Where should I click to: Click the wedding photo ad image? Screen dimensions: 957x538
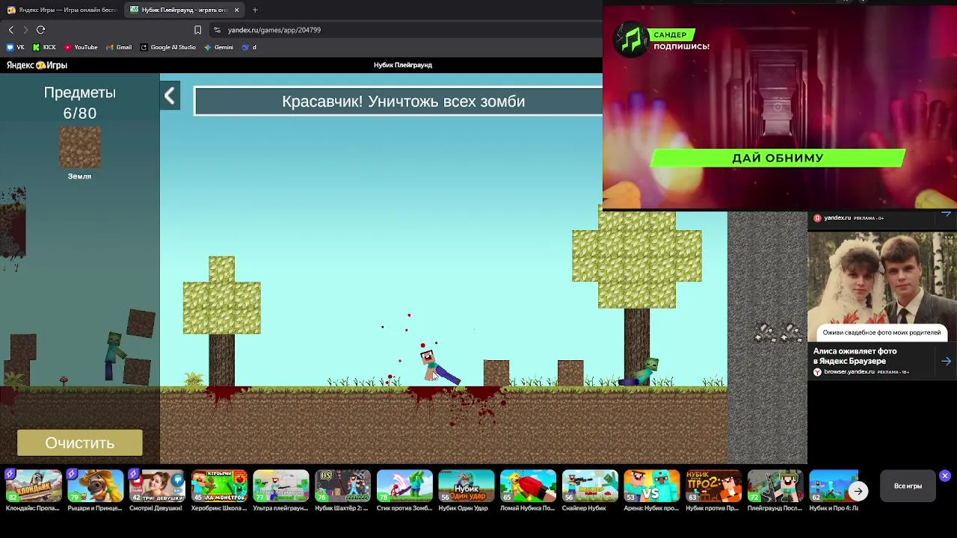click(x=882, y=287)
